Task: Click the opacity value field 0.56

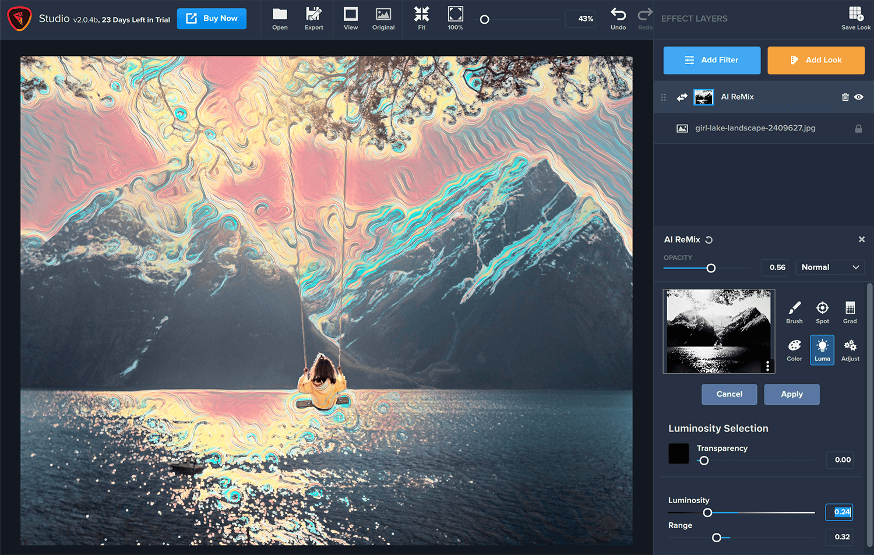Action: (x=775, y=267)
